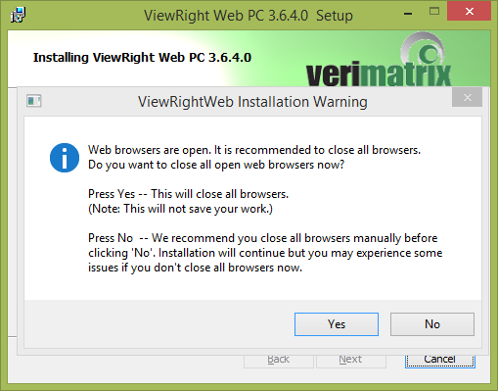Close the Setup window with red X

469,12
